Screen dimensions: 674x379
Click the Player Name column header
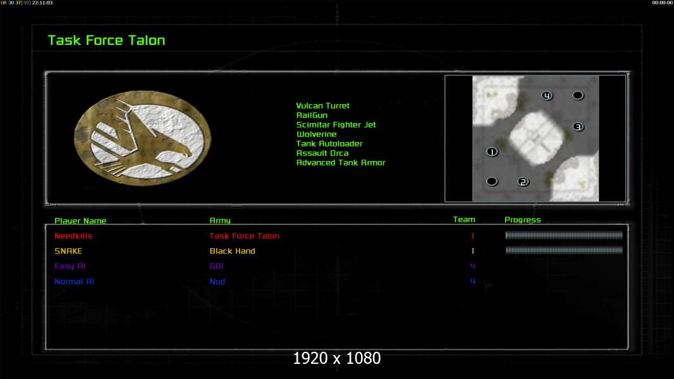click(x=80, y=221)
